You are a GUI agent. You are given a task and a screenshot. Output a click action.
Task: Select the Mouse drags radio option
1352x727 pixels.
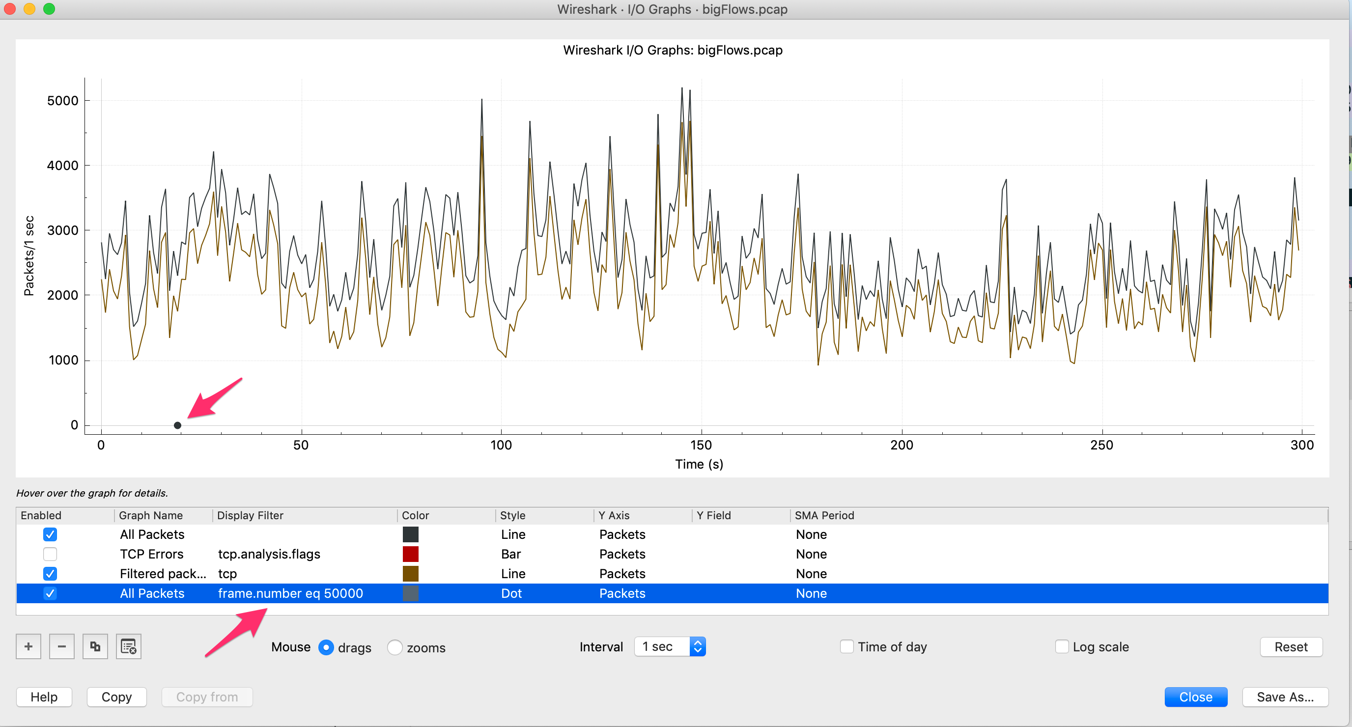coord(326,647)
